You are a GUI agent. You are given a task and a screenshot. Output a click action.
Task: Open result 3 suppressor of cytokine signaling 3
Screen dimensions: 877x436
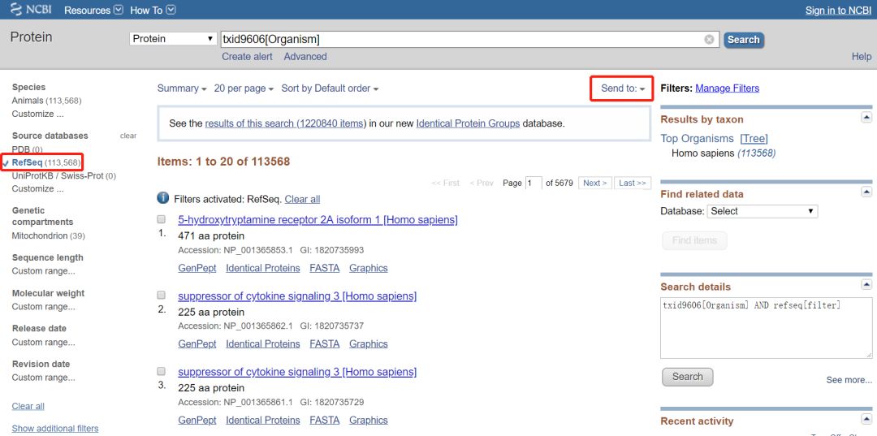pyautogui.click(x=297, y=372)
